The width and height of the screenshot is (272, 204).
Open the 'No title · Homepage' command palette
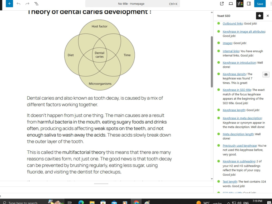point(132,4)
